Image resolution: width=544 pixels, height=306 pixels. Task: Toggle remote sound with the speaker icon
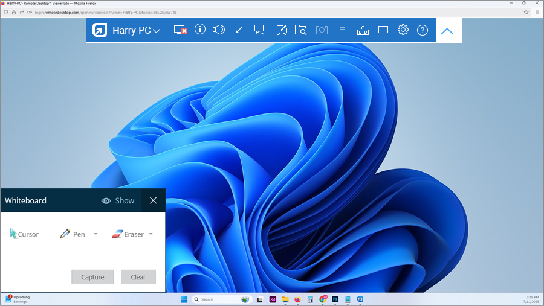coord(219,30)
